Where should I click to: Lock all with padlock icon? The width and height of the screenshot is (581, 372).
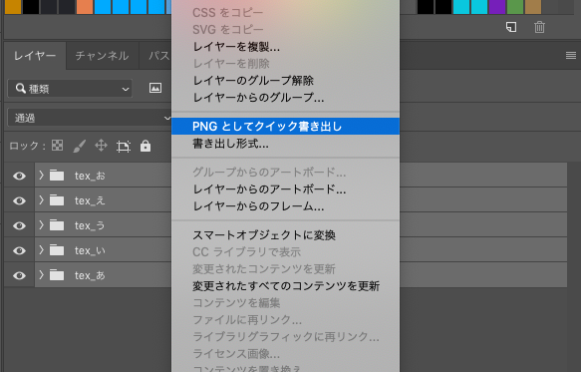click(x=145, y=146)
